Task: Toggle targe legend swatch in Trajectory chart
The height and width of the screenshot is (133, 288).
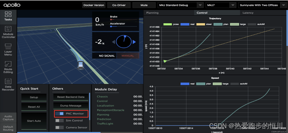Action: coord(234,24)
